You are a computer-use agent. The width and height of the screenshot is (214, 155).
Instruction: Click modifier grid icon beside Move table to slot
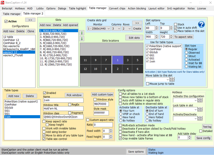click(172, 79)
